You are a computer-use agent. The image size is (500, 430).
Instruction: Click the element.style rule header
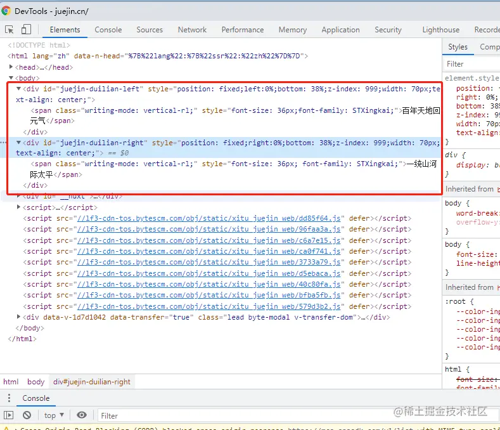tap(471, 78)
